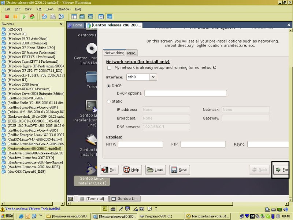Click the Exit button in the installer
The image size is (293, 220).
coord(109,170)
